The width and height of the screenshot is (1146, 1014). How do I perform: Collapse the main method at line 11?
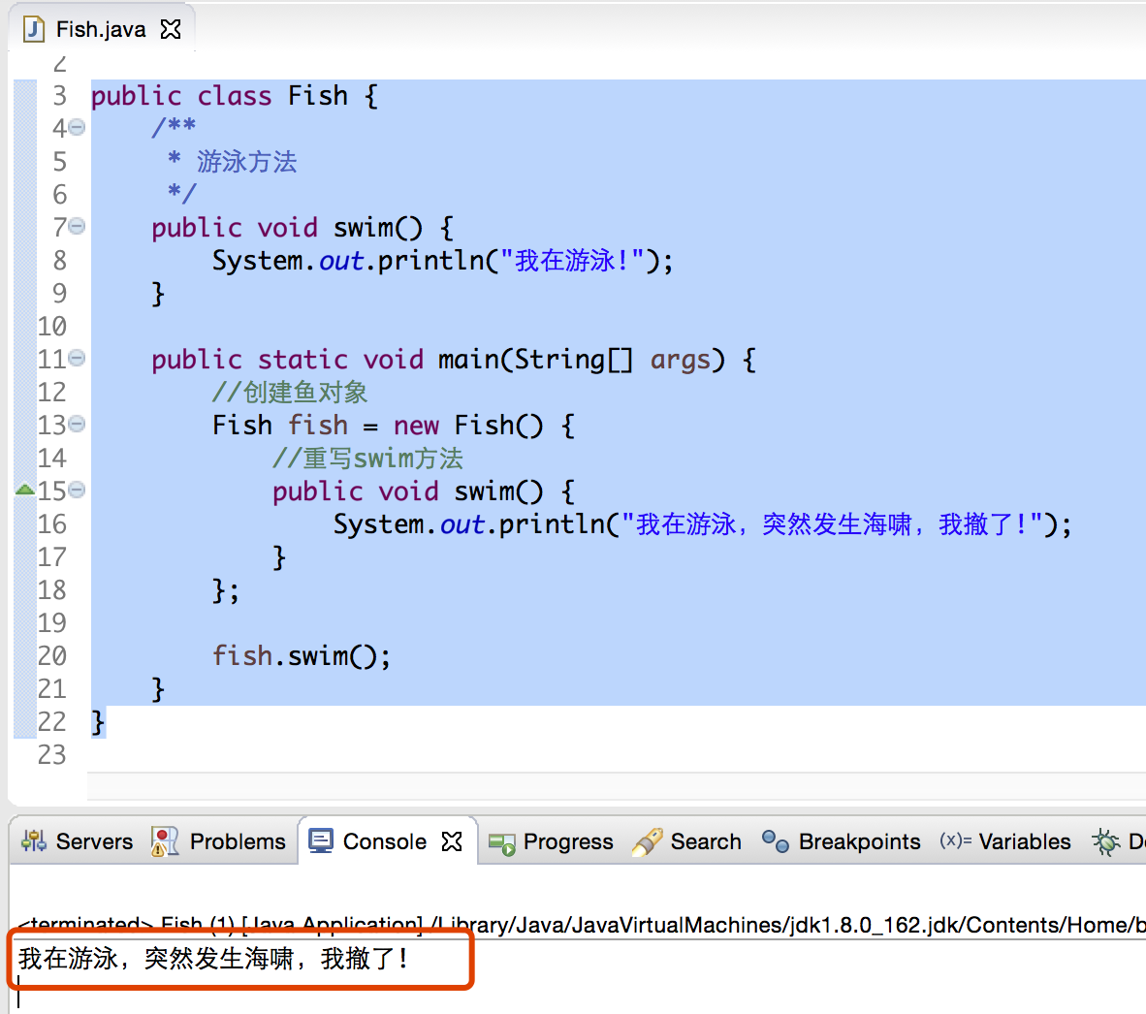click(x=77, y=359)
